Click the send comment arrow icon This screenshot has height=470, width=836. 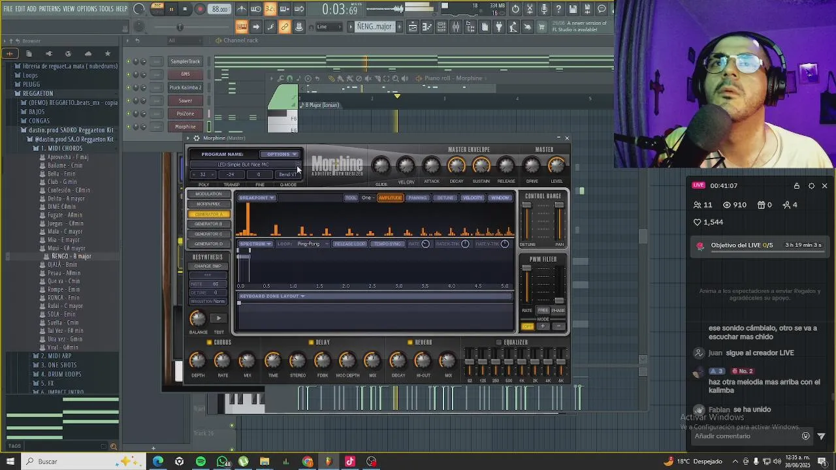point(821,436)
